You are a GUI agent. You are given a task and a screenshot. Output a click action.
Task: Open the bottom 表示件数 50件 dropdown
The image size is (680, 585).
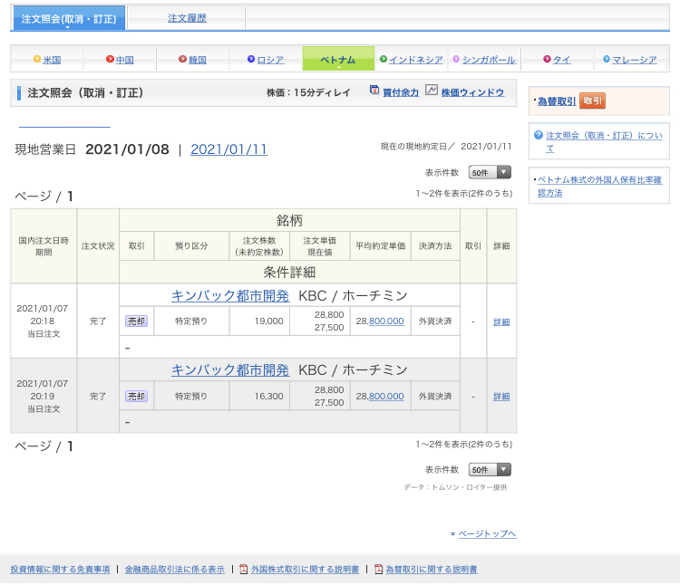click(x=490, y=469)
